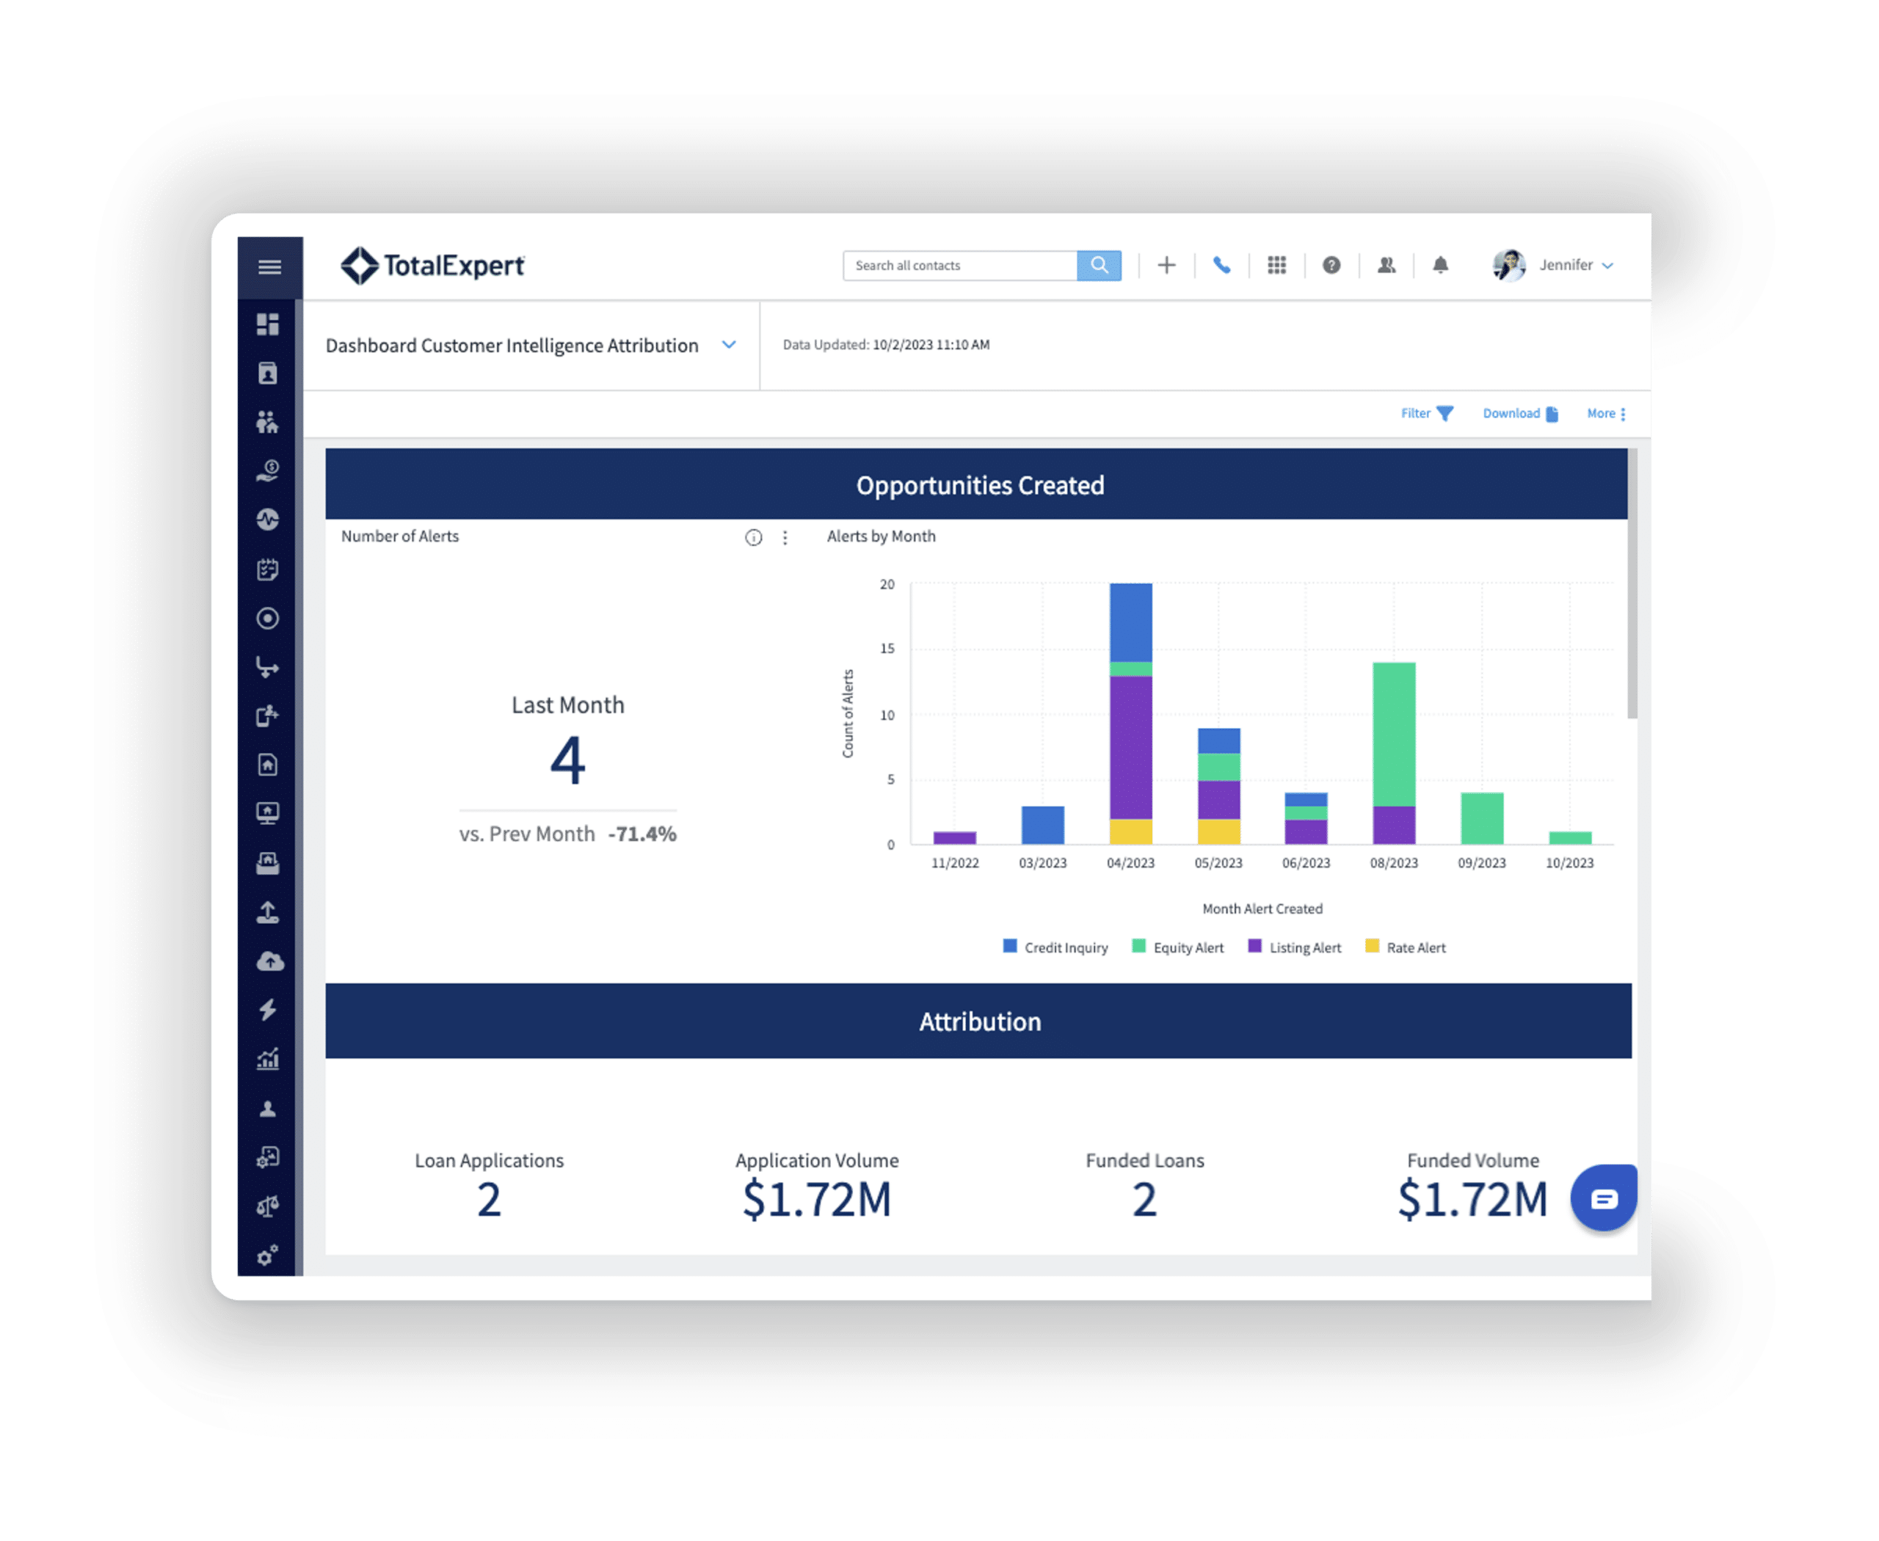The image size is (1879, 1541).
Task: Click the dashboard grid icon in sidebar
Action: coord(267,323)
